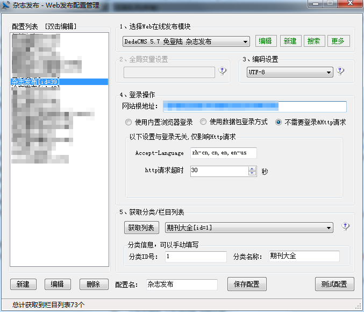
Task: Click the green 编辑 module button
Action: tap(266, 41)
